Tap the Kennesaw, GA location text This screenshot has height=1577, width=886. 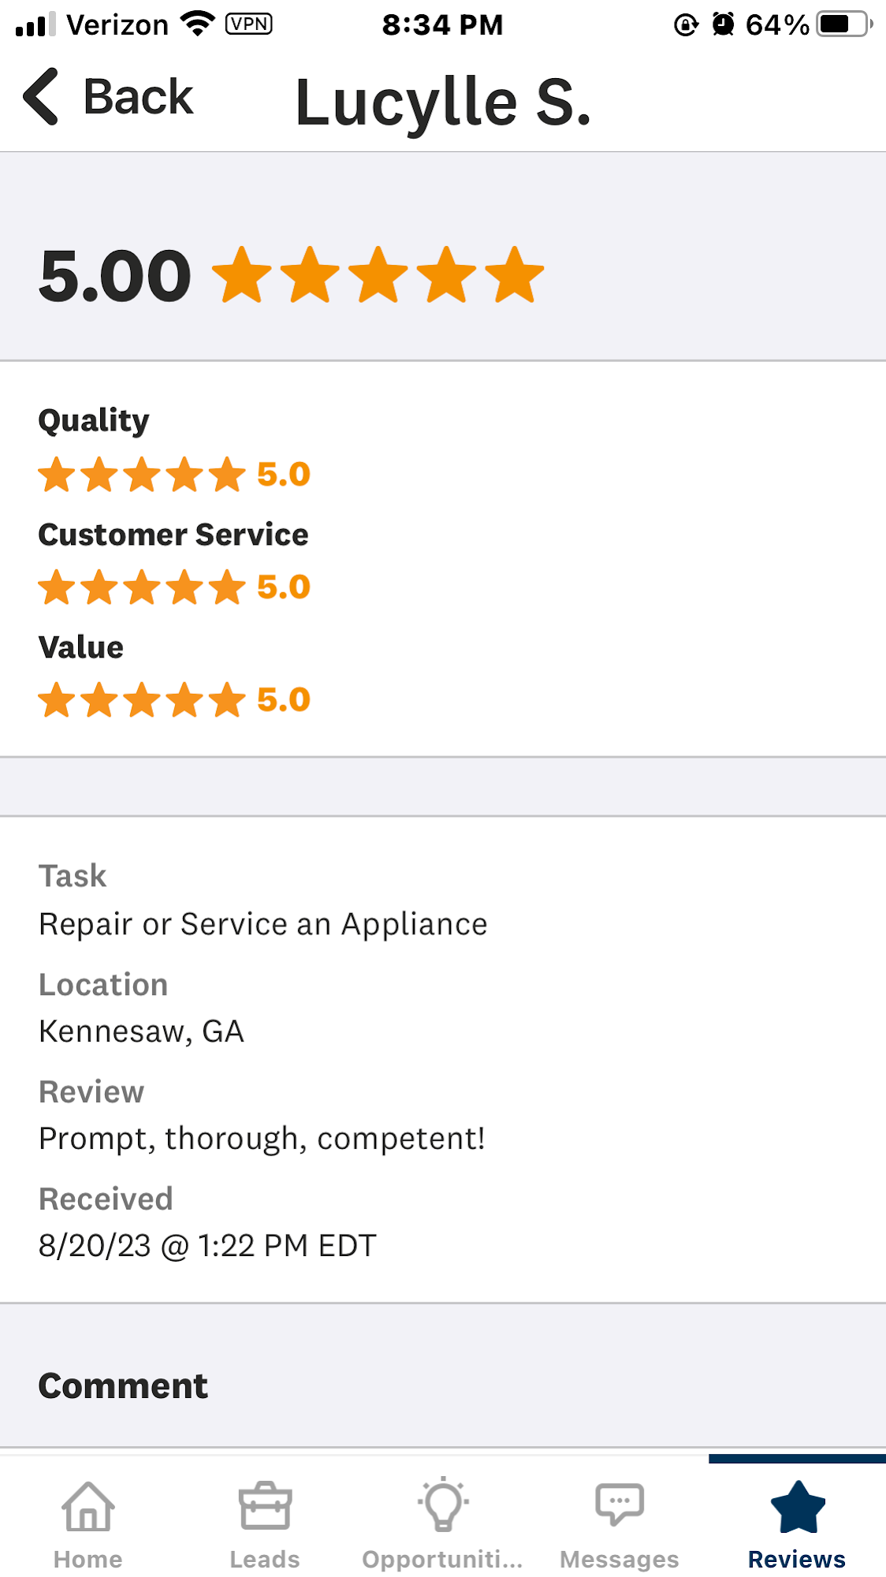[x=141, y=1031]
